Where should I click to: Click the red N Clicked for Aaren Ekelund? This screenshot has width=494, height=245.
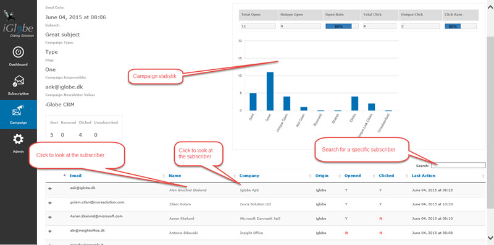coord(380,218)
